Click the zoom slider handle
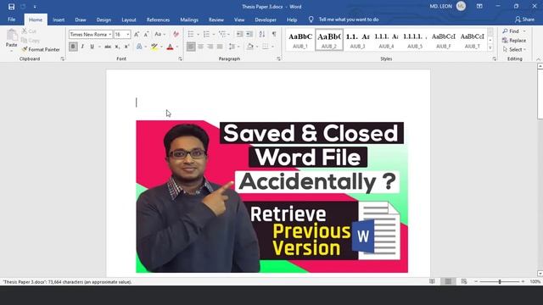This screenshot has width=543, height=305. [500, 281]
